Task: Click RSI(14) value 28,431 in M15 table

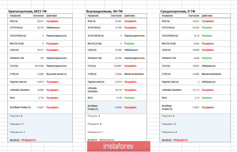Action: pos(40,21)
